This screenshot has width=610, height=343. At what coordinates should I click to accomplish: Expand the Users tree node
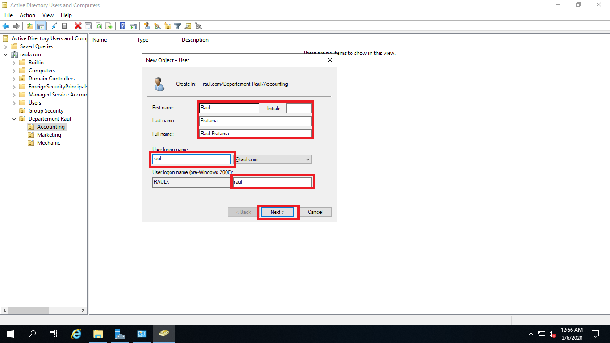coord(14,103)
